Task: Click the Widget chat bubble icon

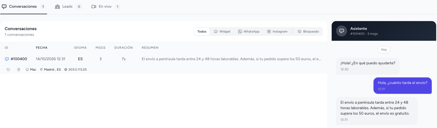Action: click(216, 32)
